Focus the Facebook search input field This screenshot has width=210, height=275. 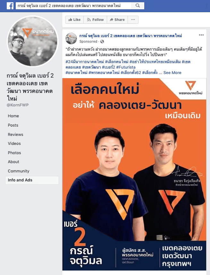point(73,6)
